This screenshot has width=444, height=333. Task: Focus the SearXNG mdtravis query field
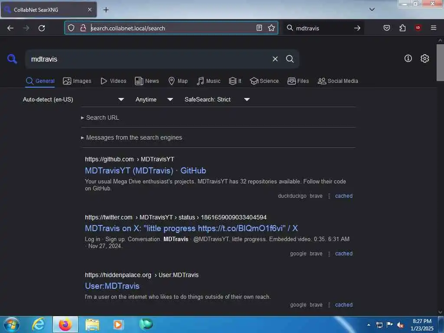(x=149, y=59)
